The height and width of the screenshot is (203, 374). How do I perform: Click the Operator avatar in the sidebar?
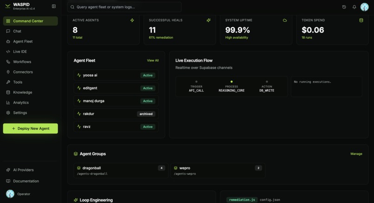(10, 194)
